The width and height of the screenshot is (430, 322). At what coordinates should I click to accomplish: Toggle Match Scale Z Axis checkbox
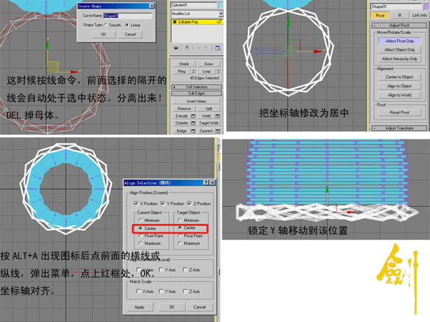(x=185, y=291)
